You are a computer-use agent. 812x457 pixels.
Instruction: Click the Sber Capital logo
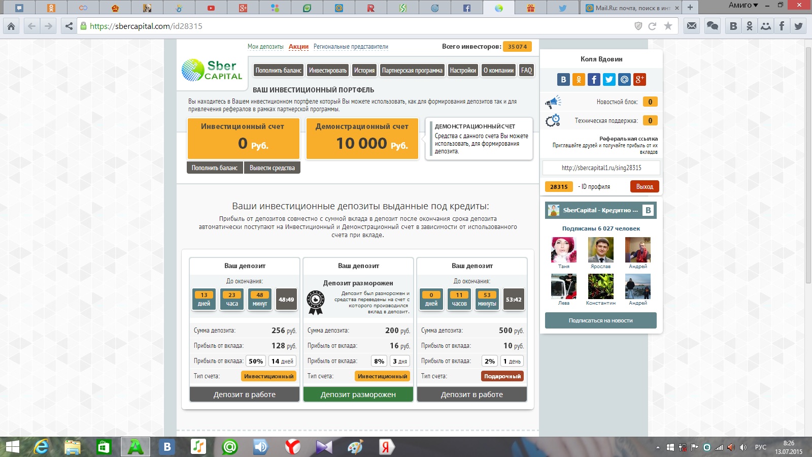click(x=212, y=70)
